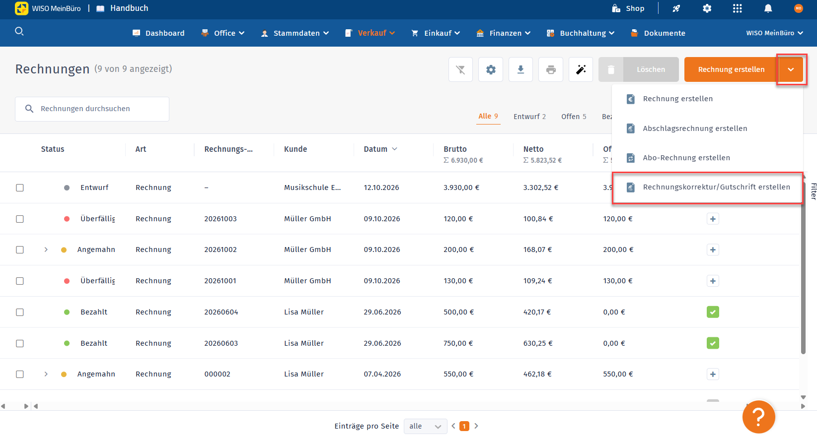Open the apps grid icon
The width and height of the screenshot is (817, 439).
[738, 8]
